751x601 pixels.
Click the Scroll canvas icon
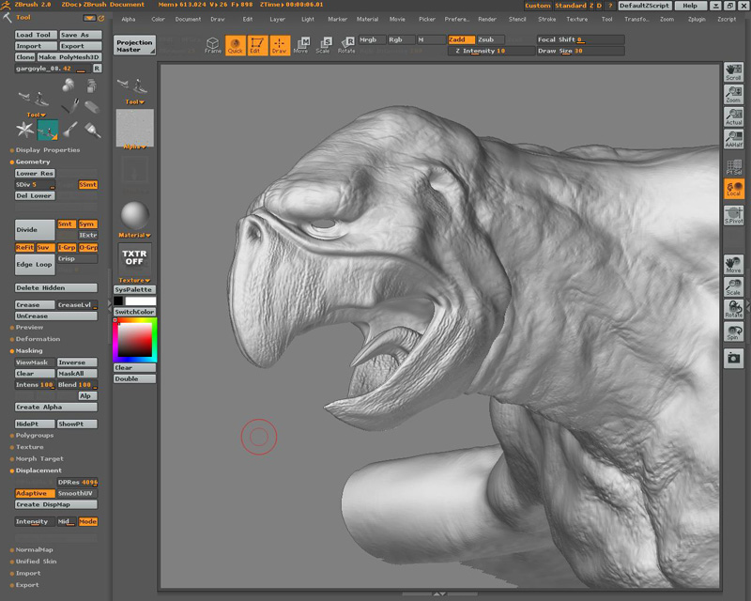(733, 72)
